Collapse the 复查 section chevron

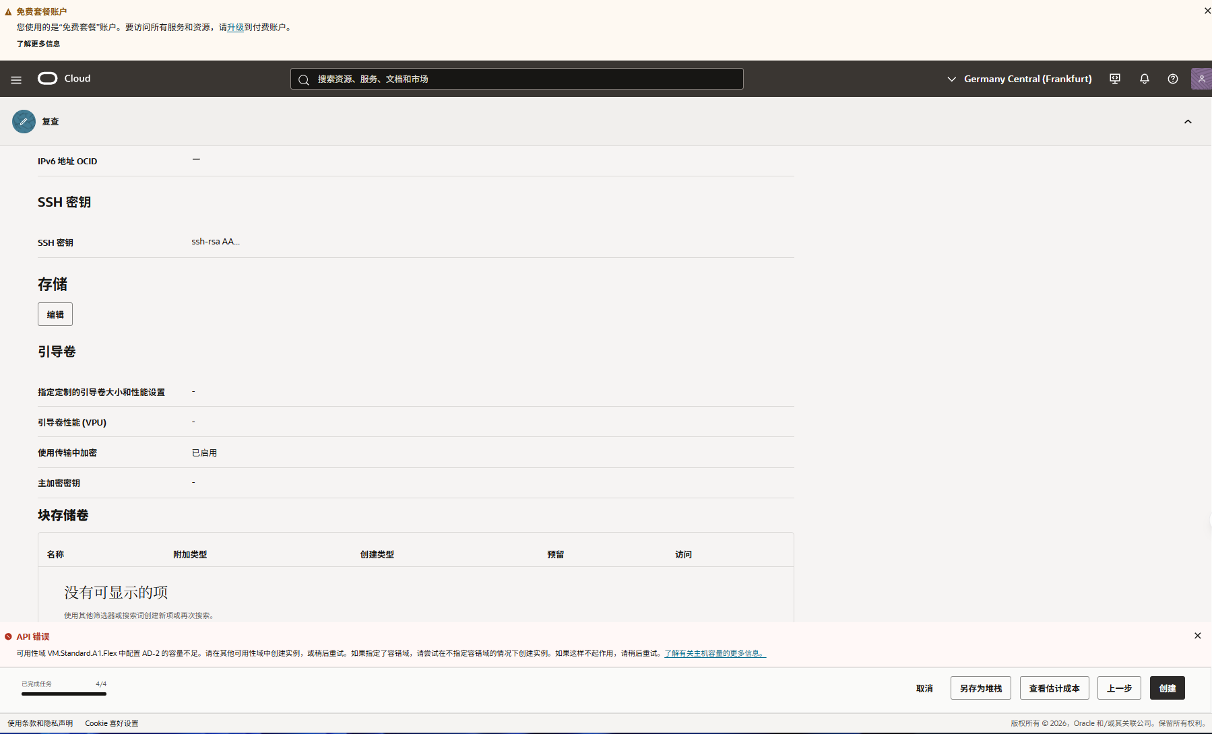click(1188, 122)
